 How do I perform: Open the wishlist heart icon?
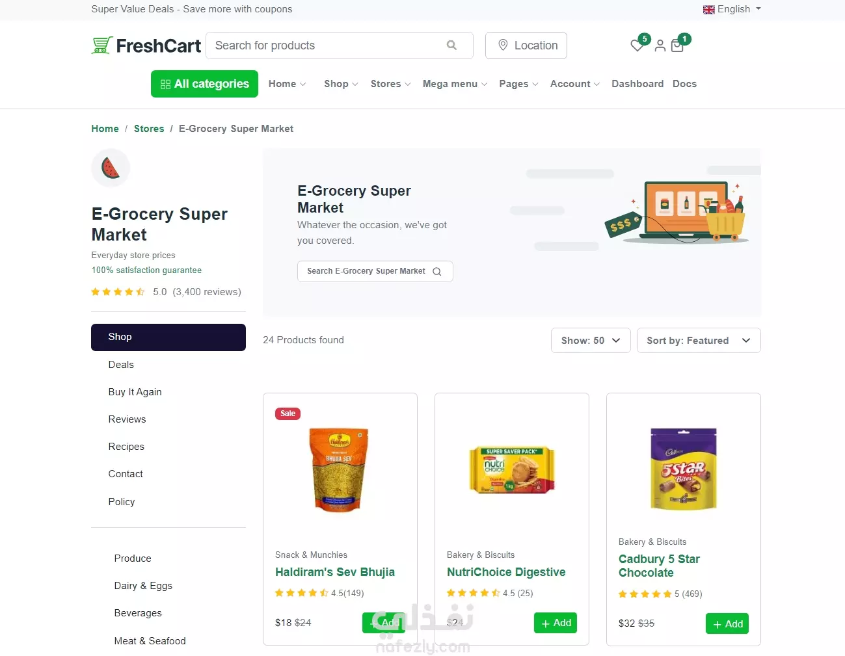tap(637, 46)
